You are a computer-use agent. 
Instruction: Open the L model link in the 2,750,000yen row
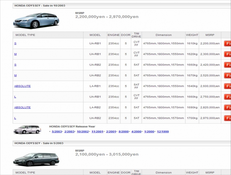(x=15, y=97)
